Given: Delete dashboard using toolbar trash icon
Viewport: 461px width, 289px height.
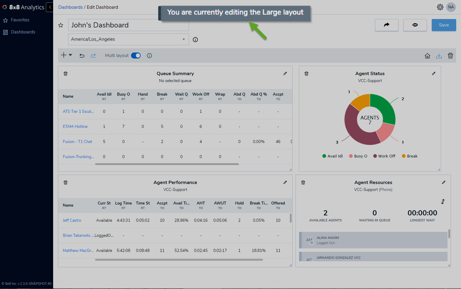Looking at the screenshot, I should (450, 56).
